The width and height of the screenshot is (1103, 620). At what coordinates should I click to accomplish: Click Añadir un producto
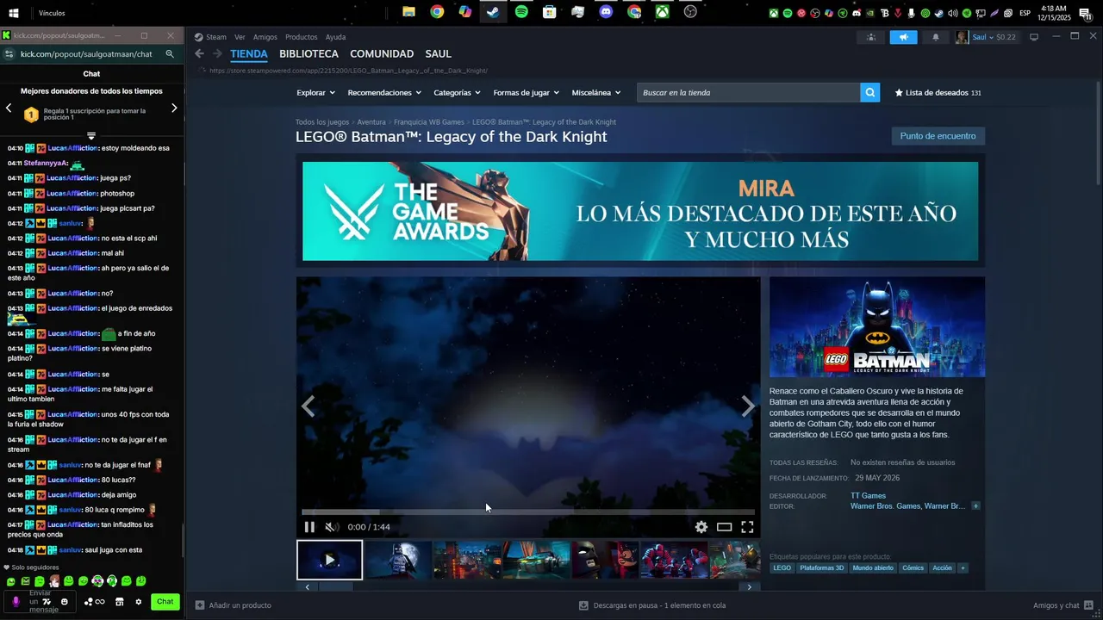click(234, 605)
